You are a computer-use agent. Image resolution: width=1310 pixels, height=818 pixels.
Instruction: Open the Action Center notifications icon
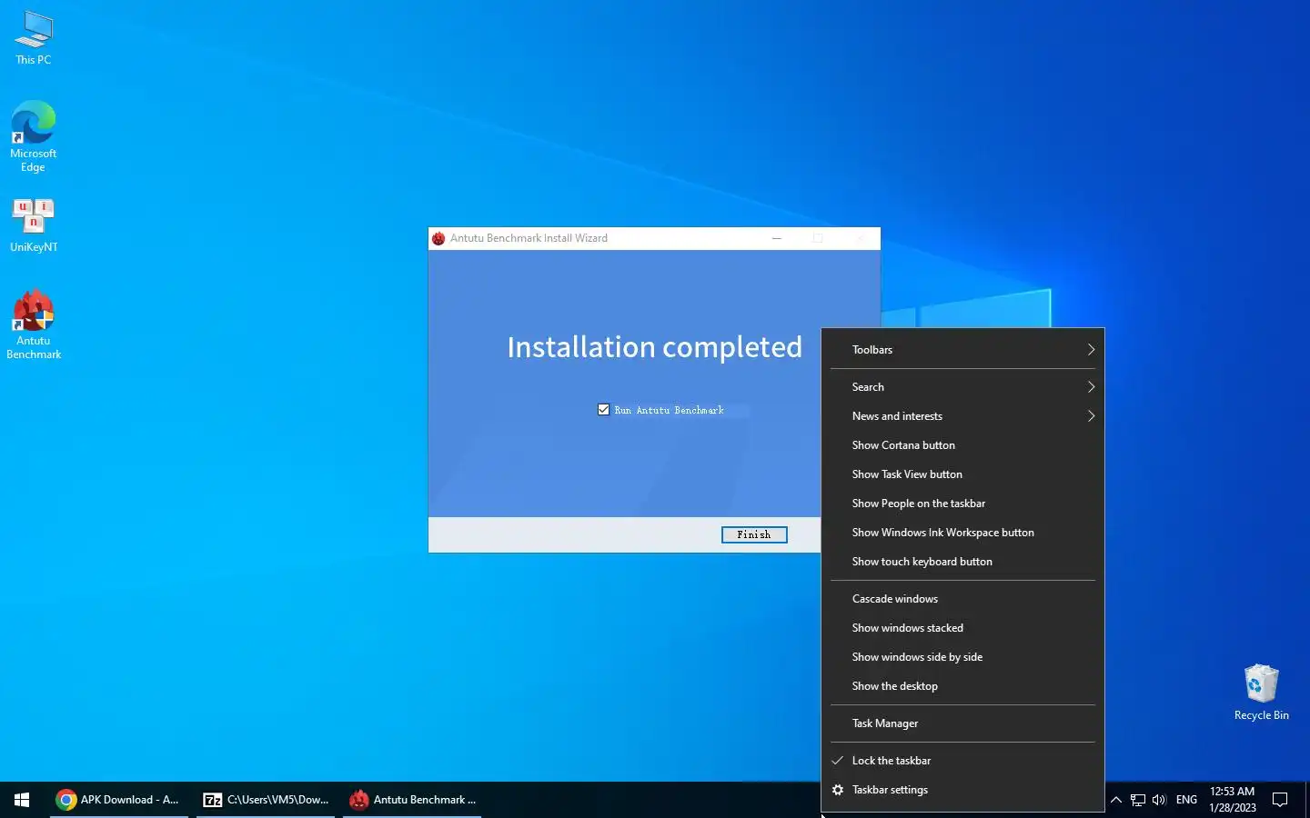(1280, 800)
